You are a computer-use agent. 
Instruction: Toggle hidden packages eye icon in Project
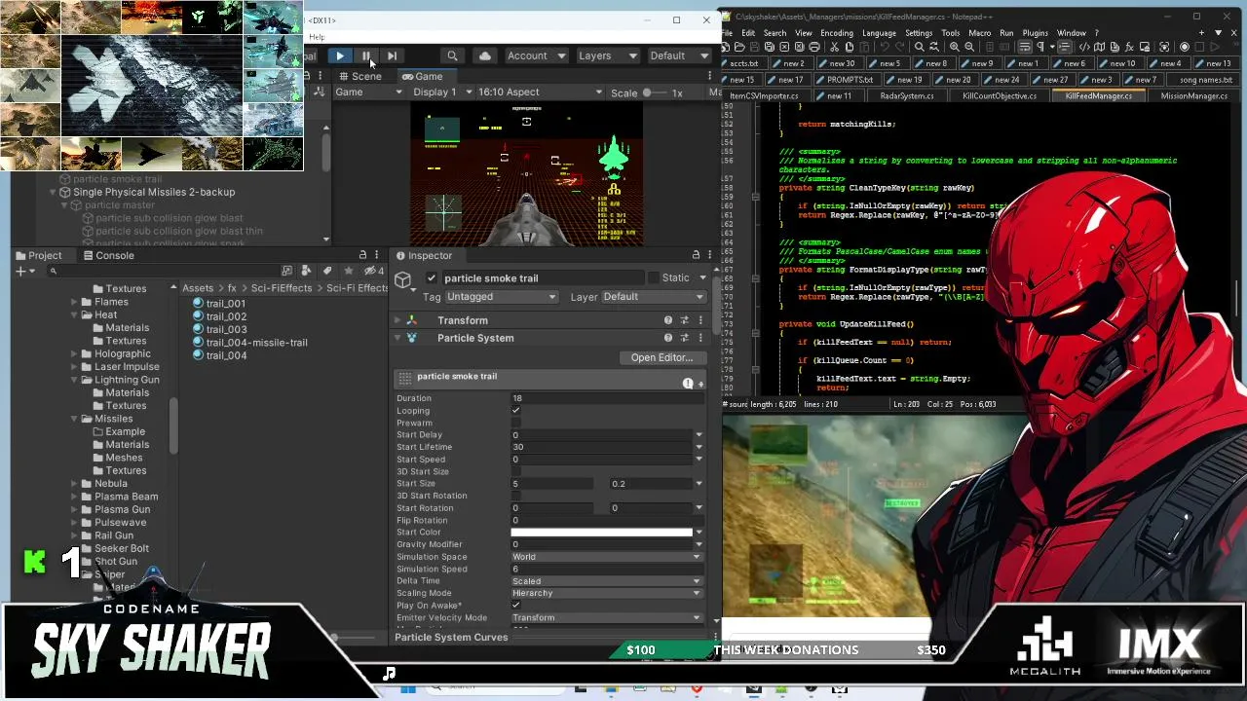click(x=372, y=272)
